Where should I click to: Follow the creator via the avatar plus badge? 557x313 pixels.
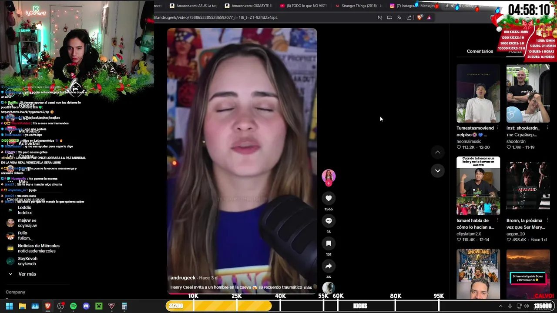click(329, 183)
